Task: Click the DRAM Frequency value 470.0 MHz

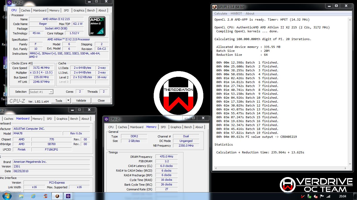Action: click(166, 157)
